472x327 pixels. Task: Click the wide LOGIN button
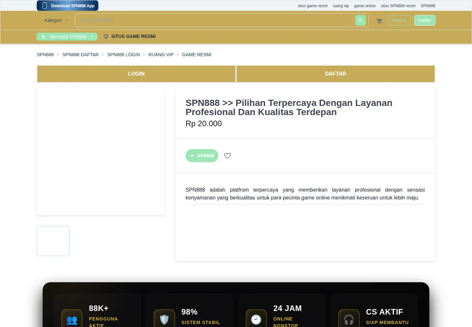(x=136, y=74)
